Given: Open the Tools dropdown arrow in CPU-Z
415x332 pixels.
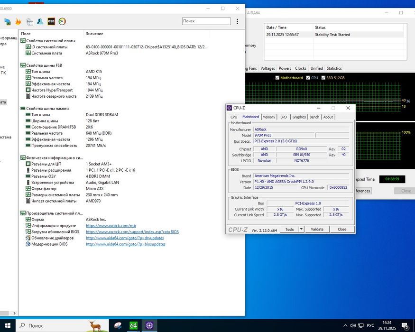Looking at the screenshot, I should 302,229.
